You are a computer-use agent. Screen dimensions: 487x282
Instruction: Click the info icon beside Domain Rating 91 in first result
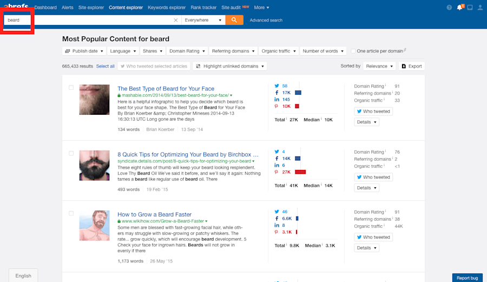point(385,85)
